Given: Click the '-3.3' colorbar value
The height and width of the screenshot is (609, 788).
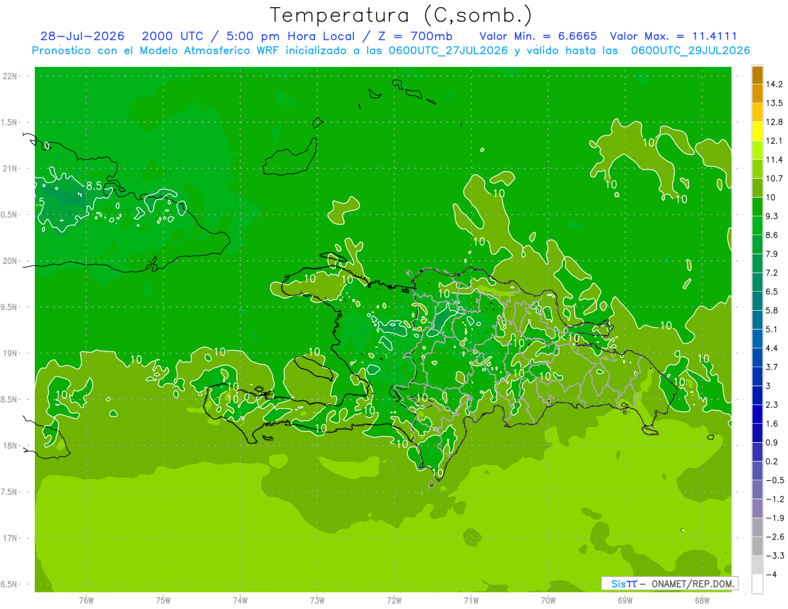Looking at the screenshot, I should click(x=774, y=555).
